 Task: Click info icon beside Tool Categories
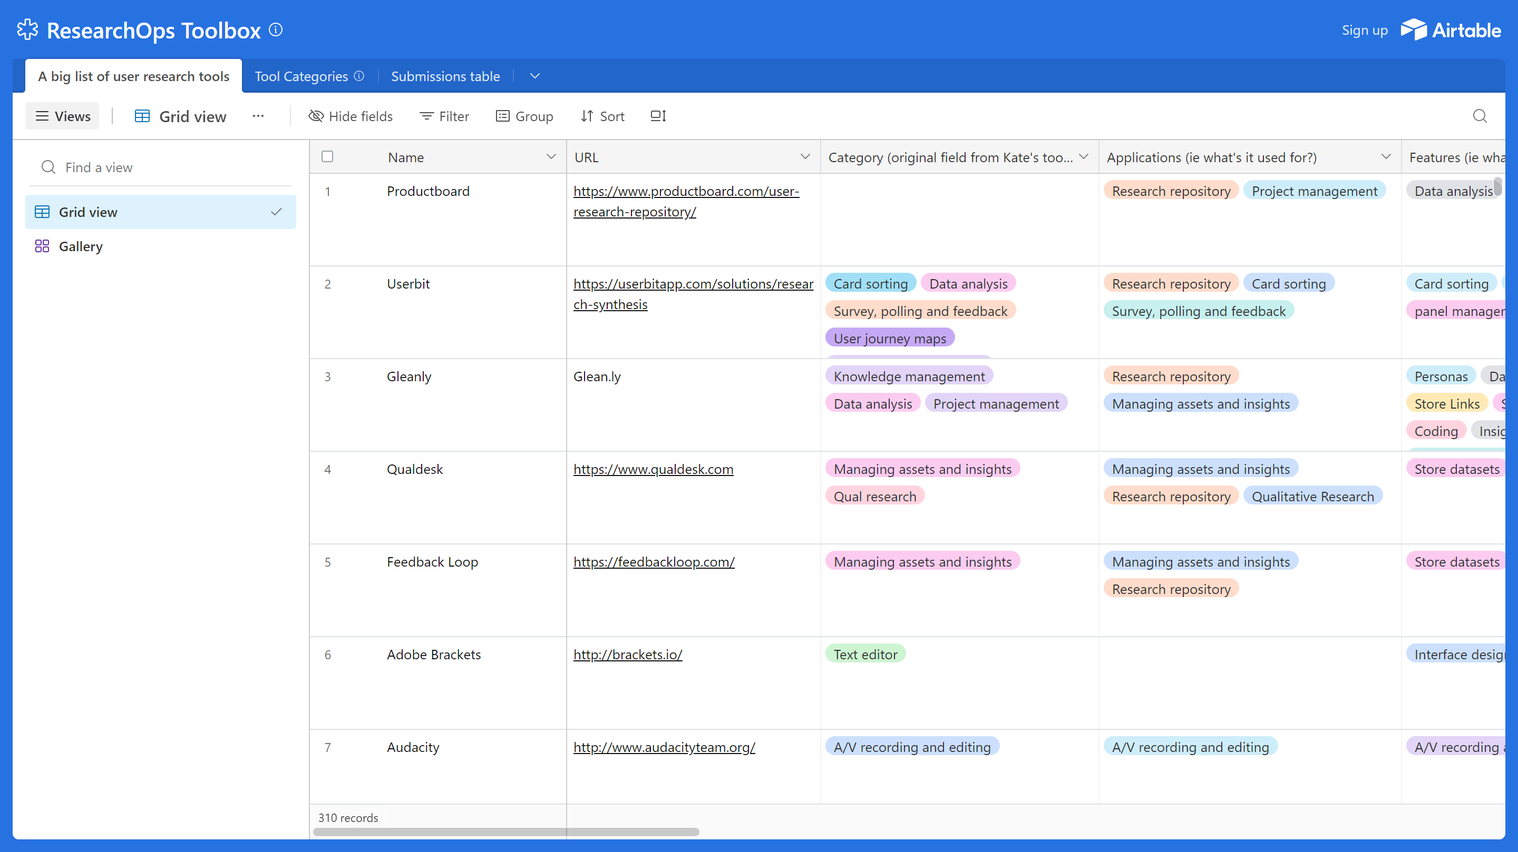coord(359,76)
